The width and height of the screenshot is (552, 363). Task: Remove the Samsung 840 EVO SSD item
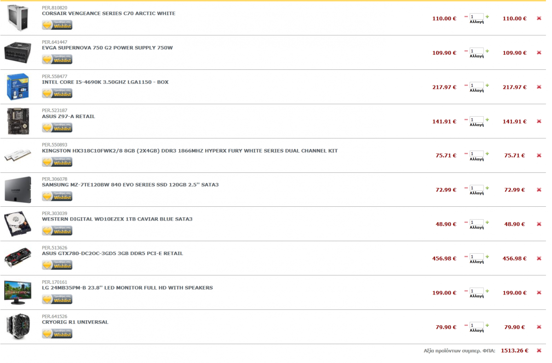click(x=539, y=190)
